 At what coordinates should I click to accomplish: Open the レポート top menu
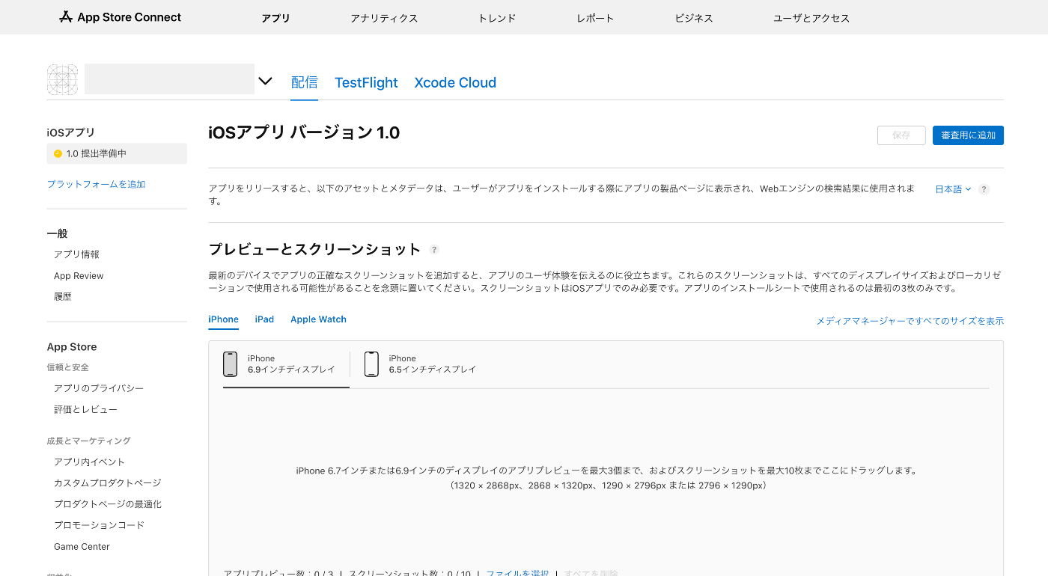click(595, 18)
